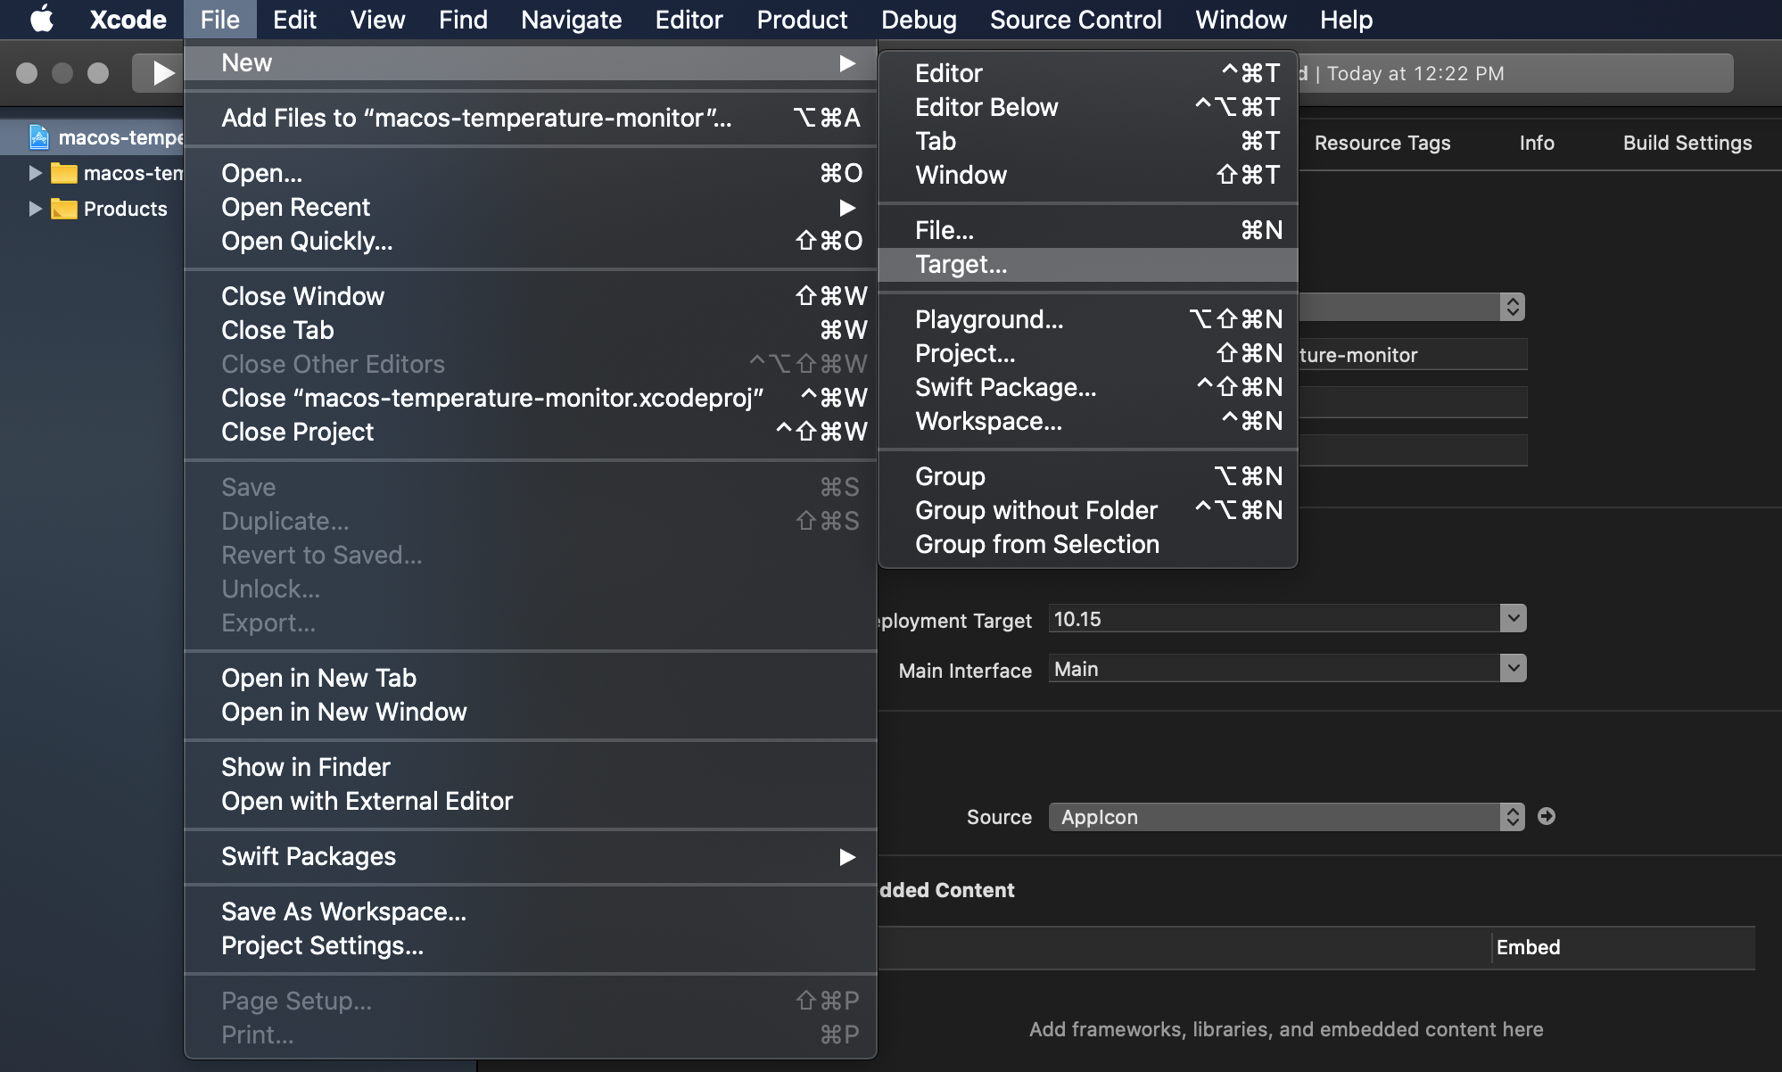Open the Navigate menu
Screen dimensions: 1782x1072
(571, 20)
